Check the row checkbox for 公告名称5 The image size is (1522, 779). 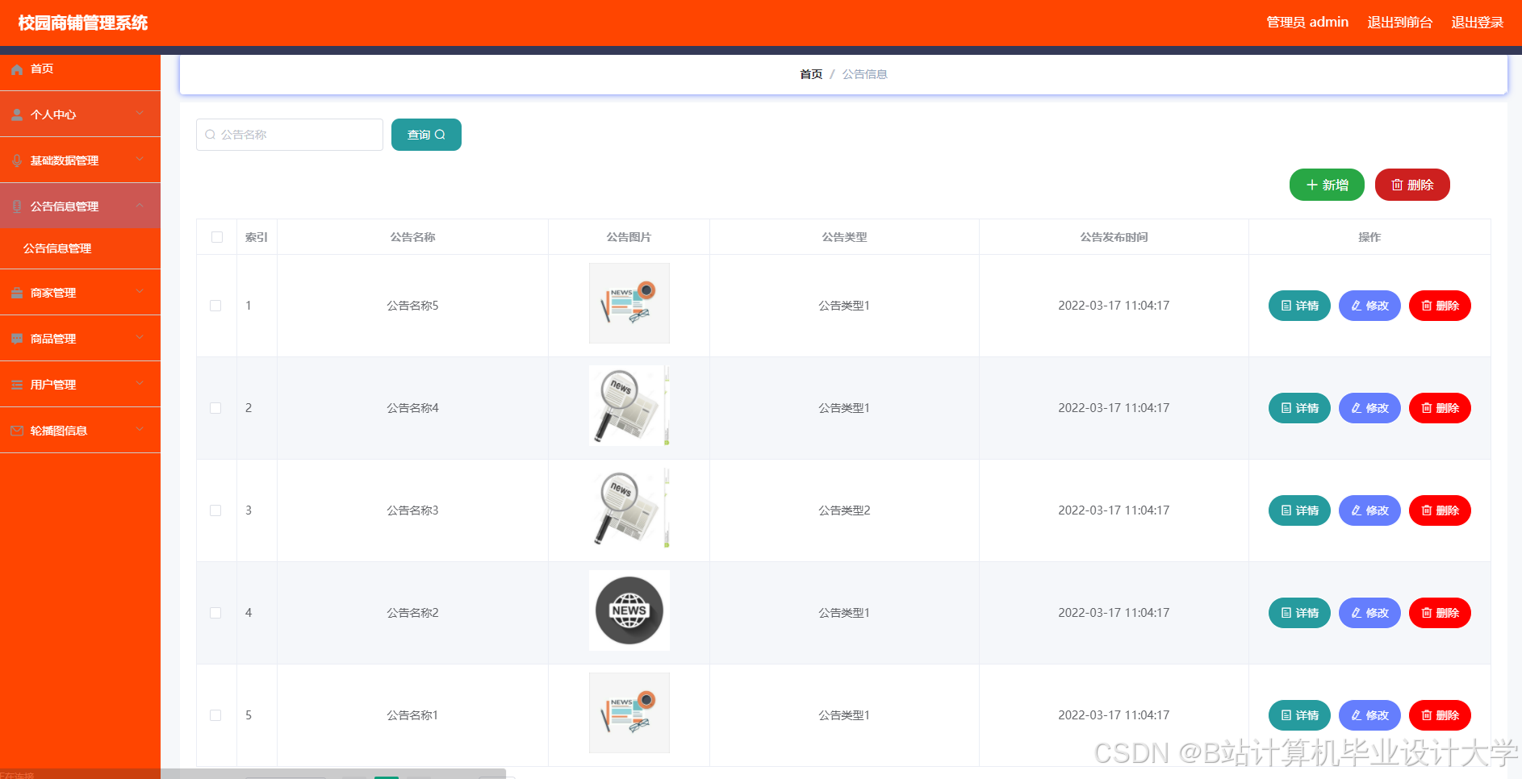[x=215, y=306]
